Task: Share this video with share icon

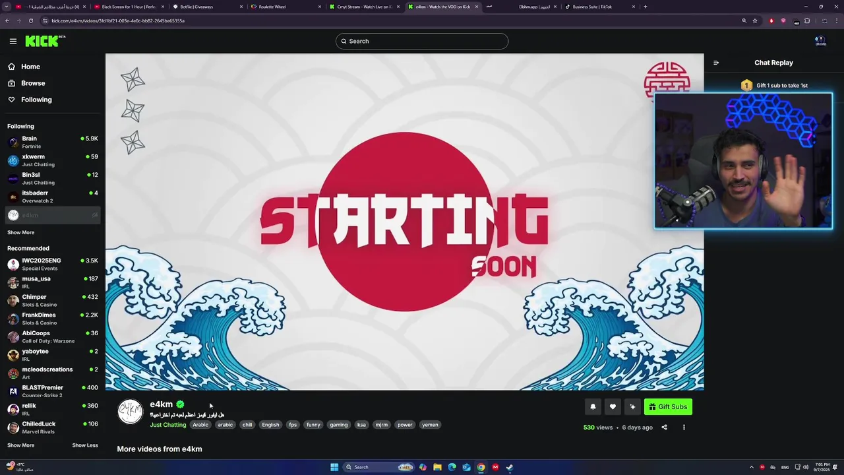Action: tap(664, 427)
